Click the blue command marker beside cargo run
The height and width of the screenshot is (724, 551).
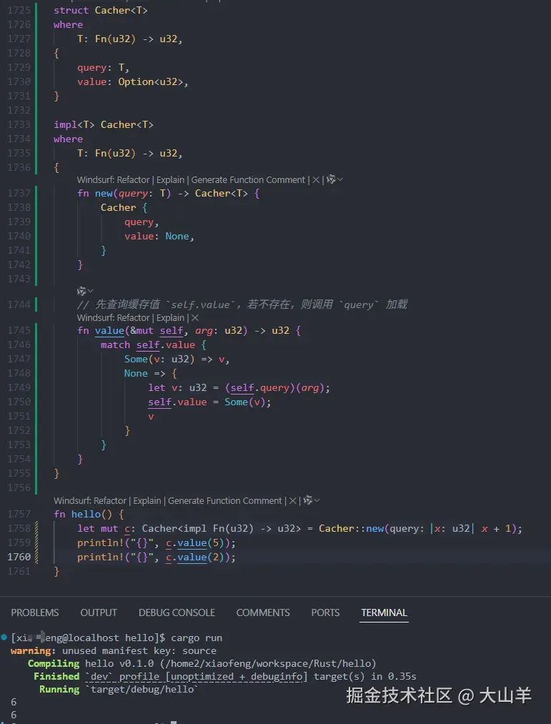click(4, 637)
